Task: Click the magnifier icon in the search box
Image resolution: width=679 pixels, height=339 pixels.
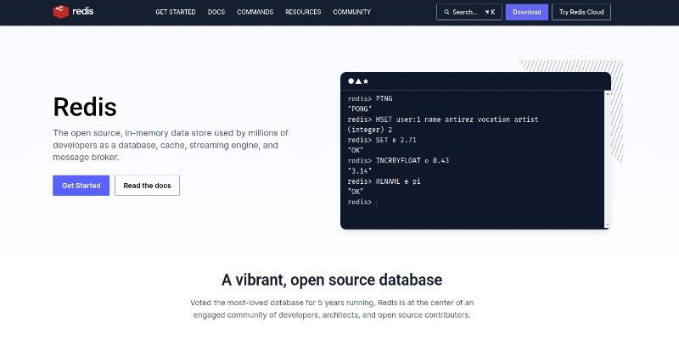Action: [446, 12]
